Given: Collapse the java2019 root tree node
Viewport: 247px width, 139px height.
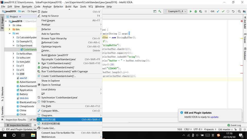Looking at the screenshot, I should point(6,21).
